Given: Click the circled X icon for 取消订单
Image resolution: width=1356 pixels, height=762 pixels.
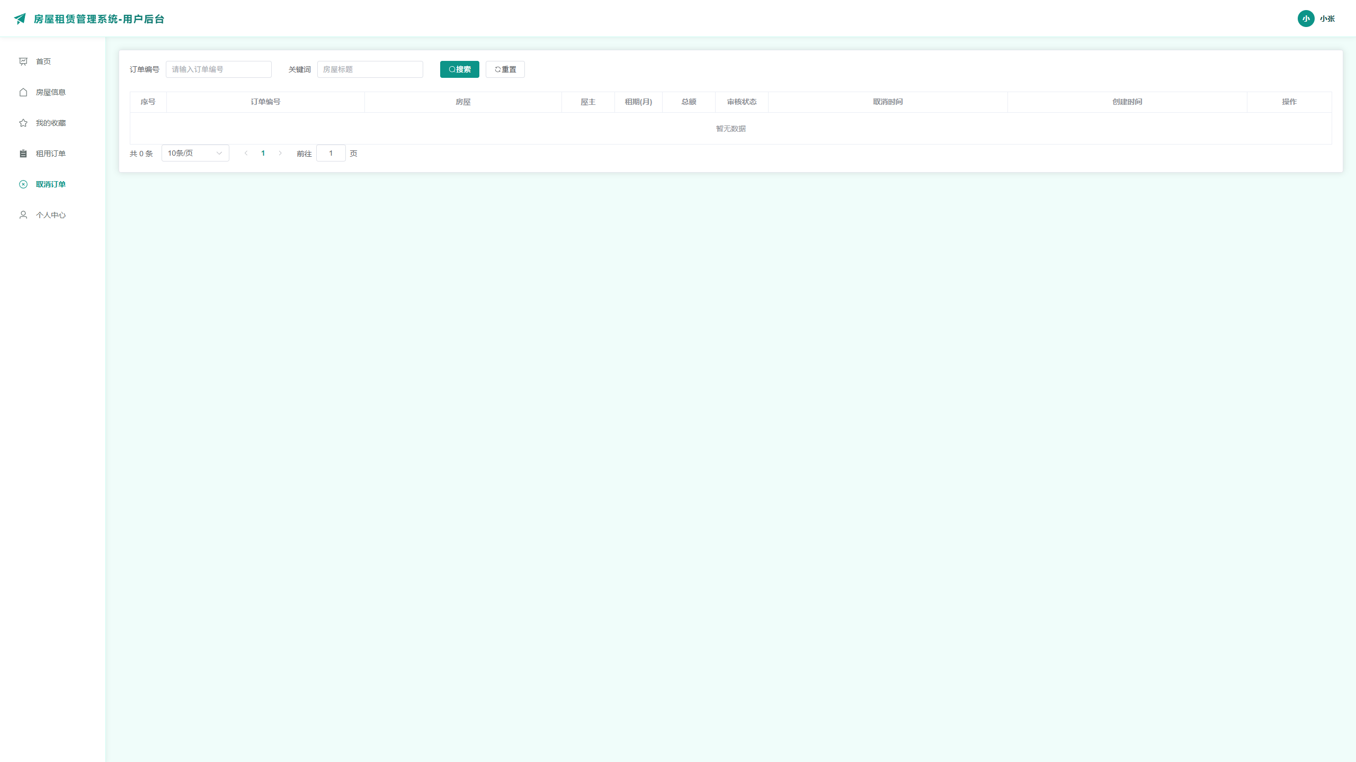Looking at the screenshot, I should click(23, 184).
